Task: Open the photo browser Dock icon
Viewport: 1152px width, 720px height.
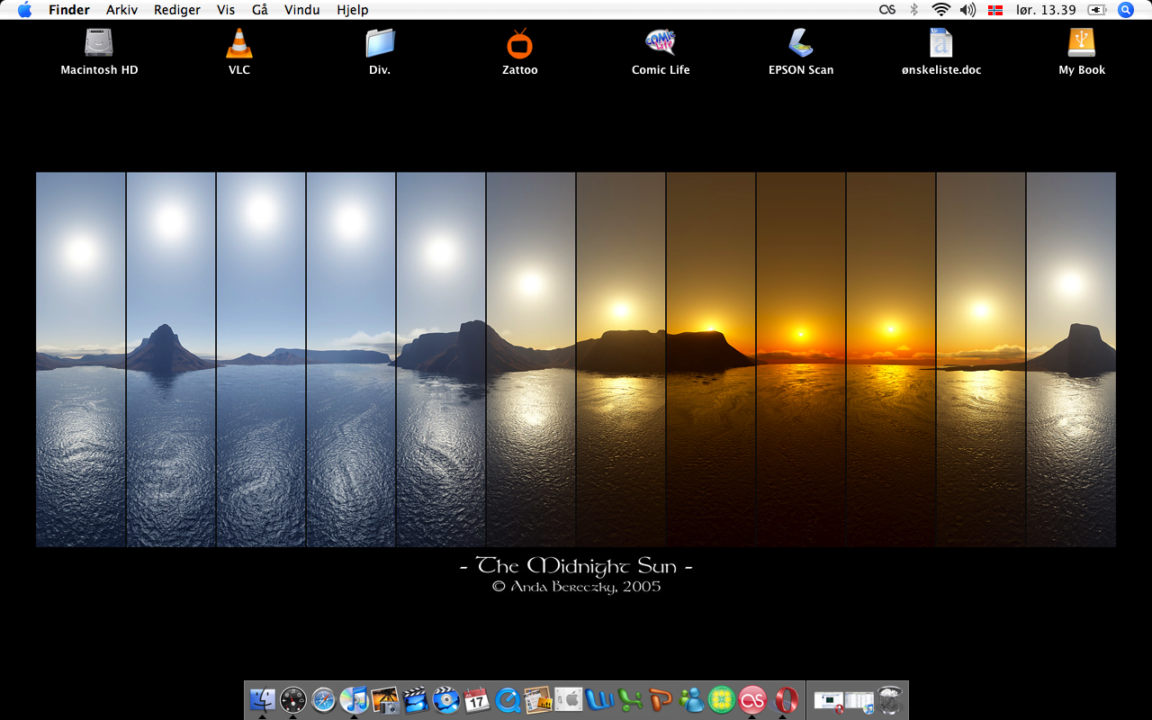Action: [538, 699]
